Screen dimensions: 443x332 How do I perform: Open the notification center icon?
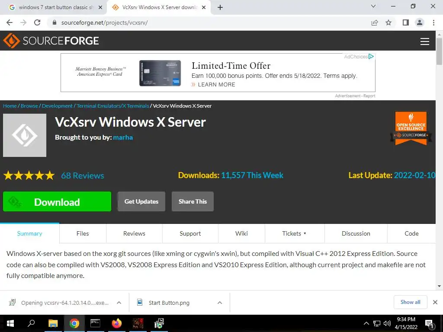coord(429,323)
